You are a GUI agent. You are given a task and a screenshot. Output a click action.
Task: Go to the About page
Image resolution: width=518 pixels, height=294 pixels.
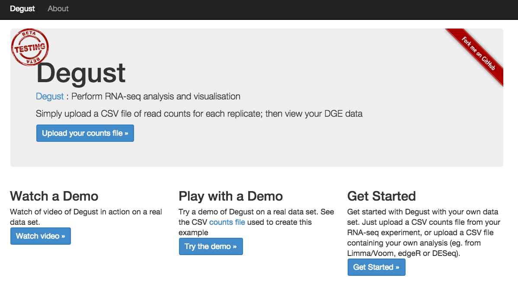click(58, 9)
